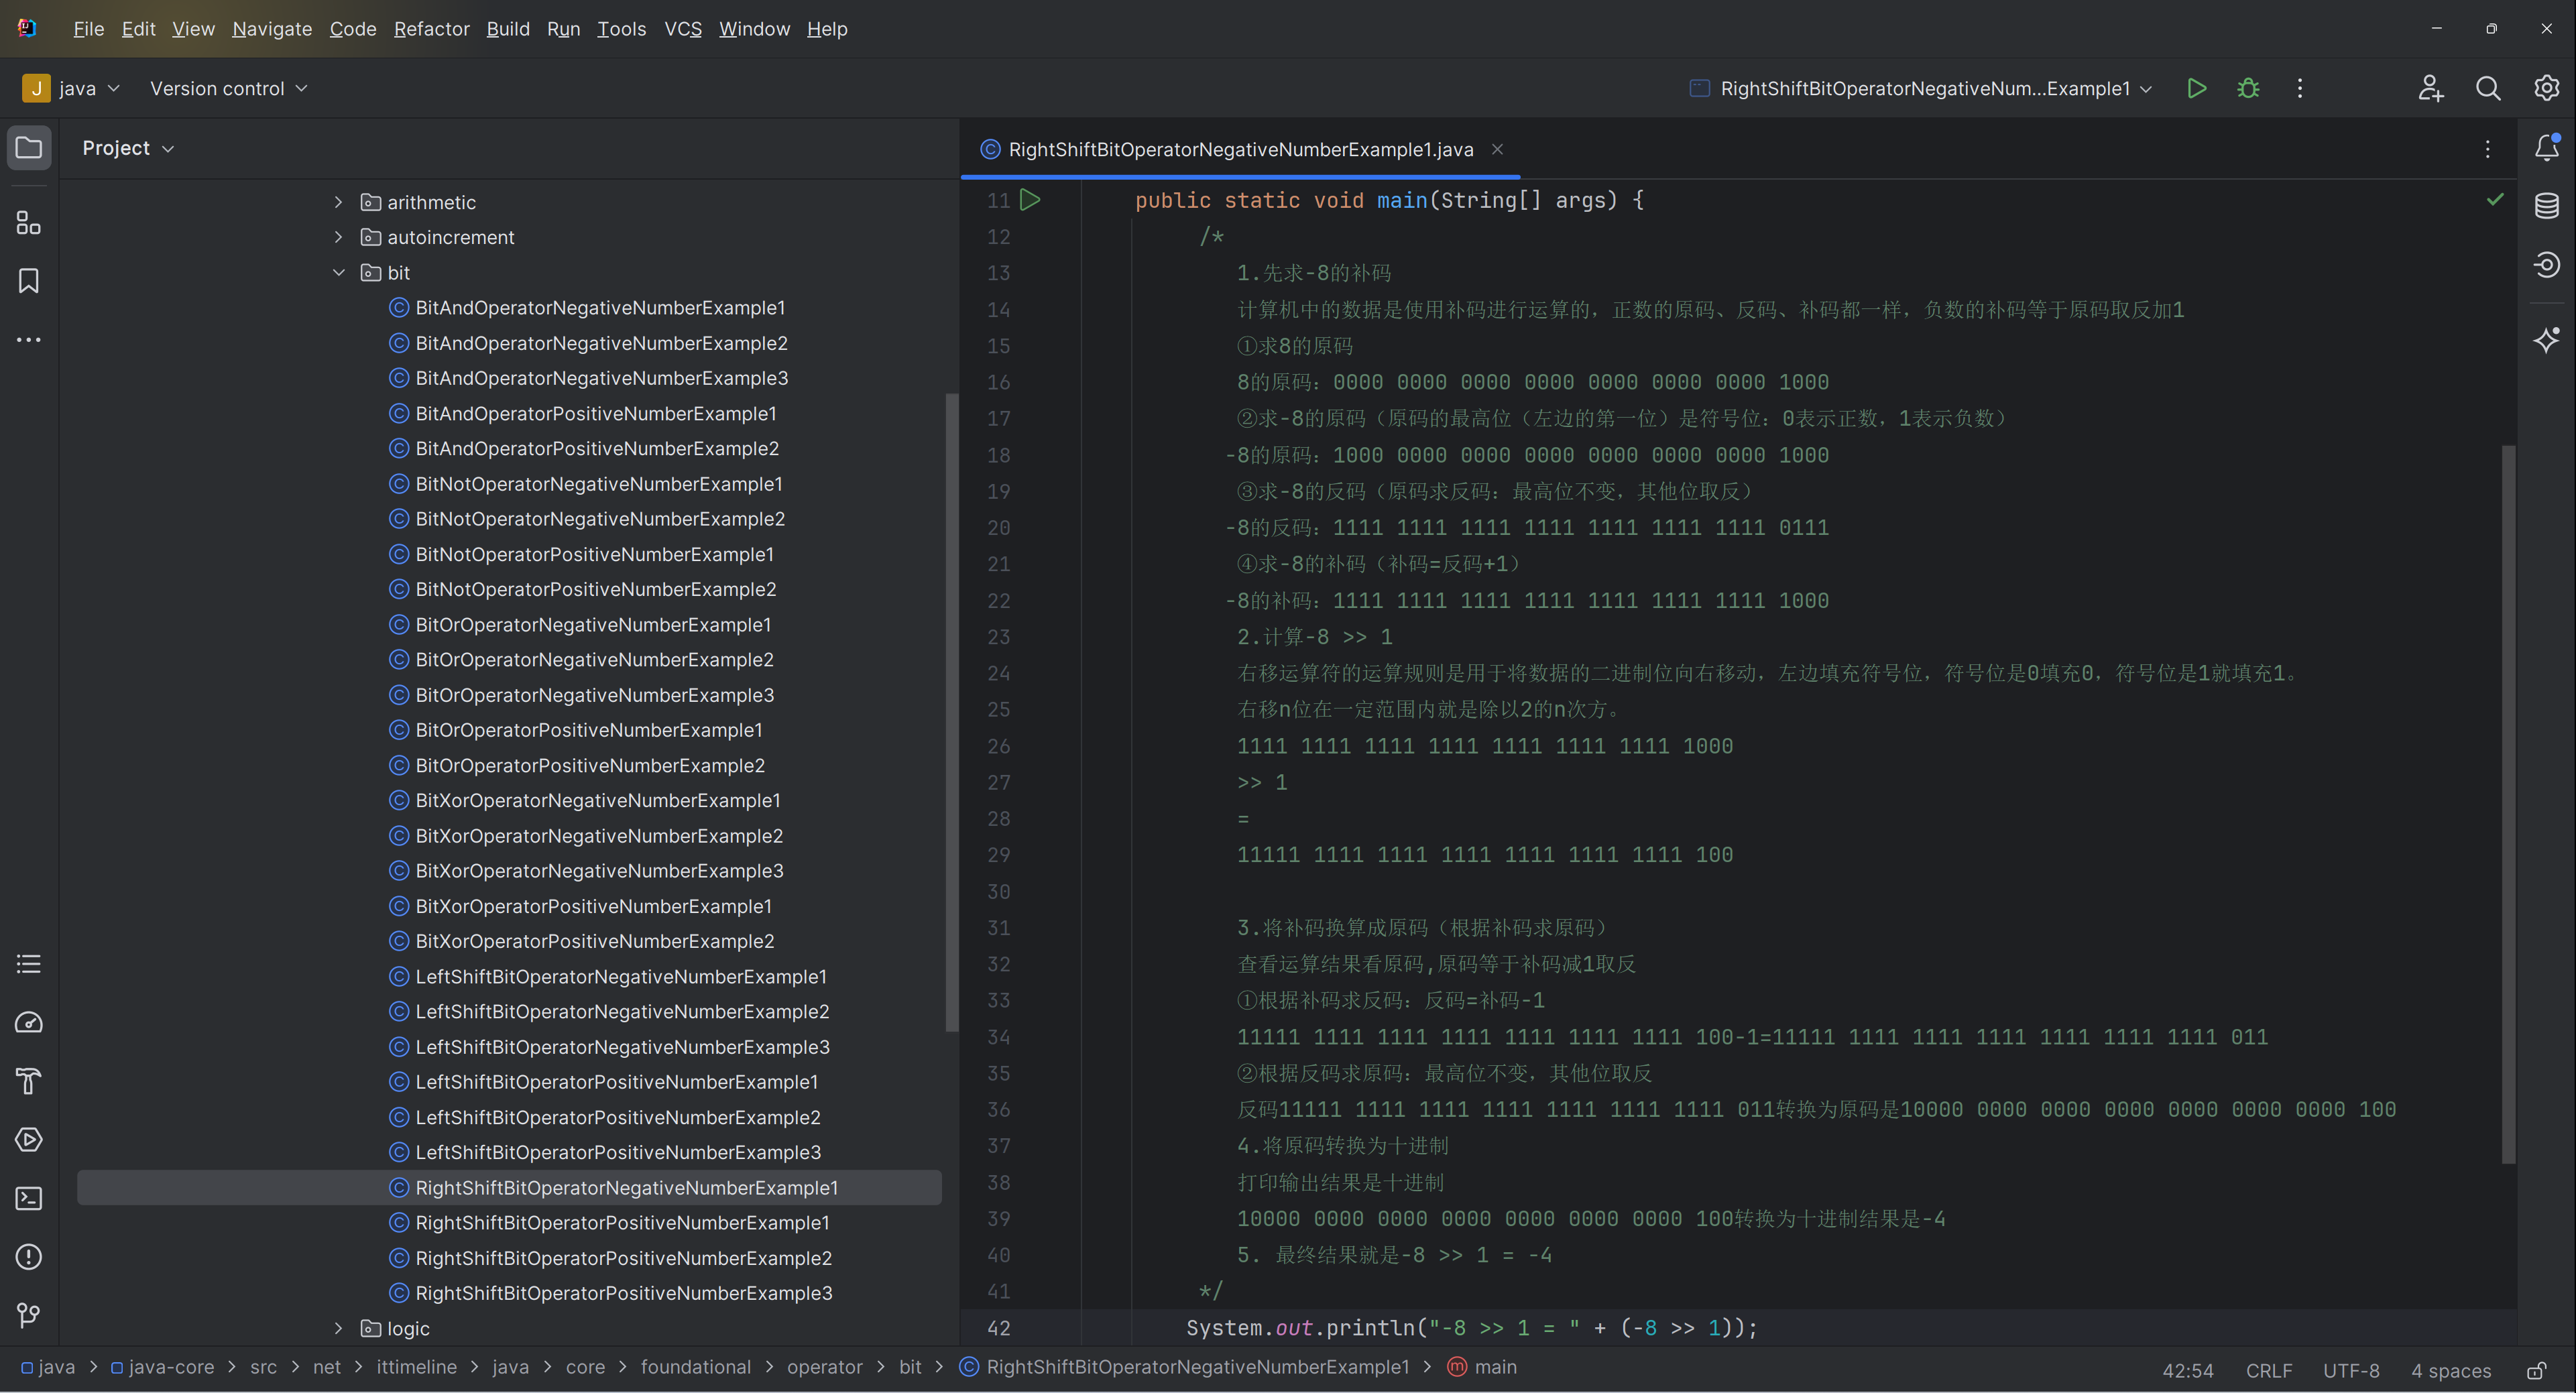Change UTF-8 file encoding in status bar
The image size is (2576, 1393).
click(x=2351, y=1370)
